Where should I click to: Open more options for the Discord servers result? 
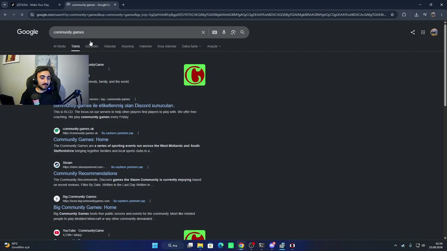pyautogui.click(x=135, y=99)
